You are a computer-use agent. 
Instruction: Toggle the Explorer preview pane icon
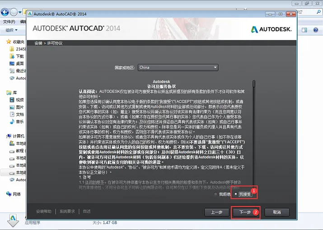coord(304,30)
